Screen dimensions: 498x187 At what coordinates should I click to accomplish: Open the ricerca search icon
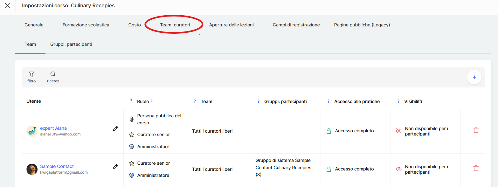click(x=53, y=74)
